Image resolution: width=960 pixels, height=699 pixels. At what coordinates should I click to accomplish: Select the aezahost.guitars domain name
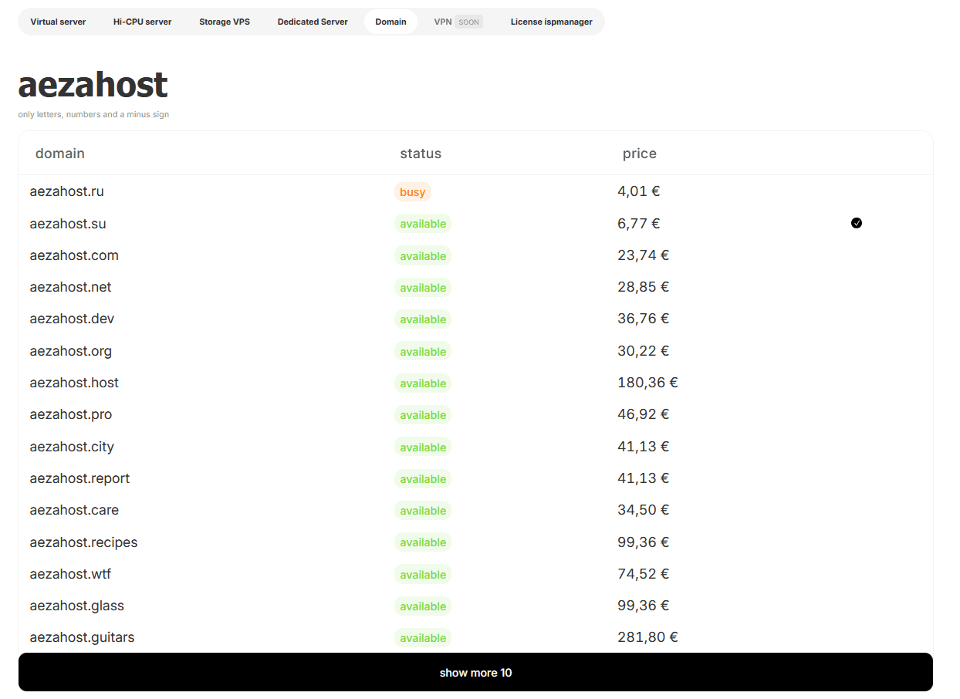click(82, 637)
